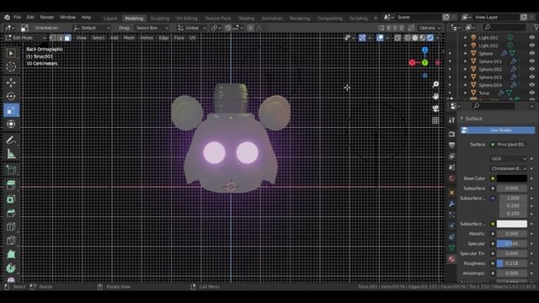
Task: Switch to the Modeling workspace tab
Action: pyautogui.click(x=134, y=19)
